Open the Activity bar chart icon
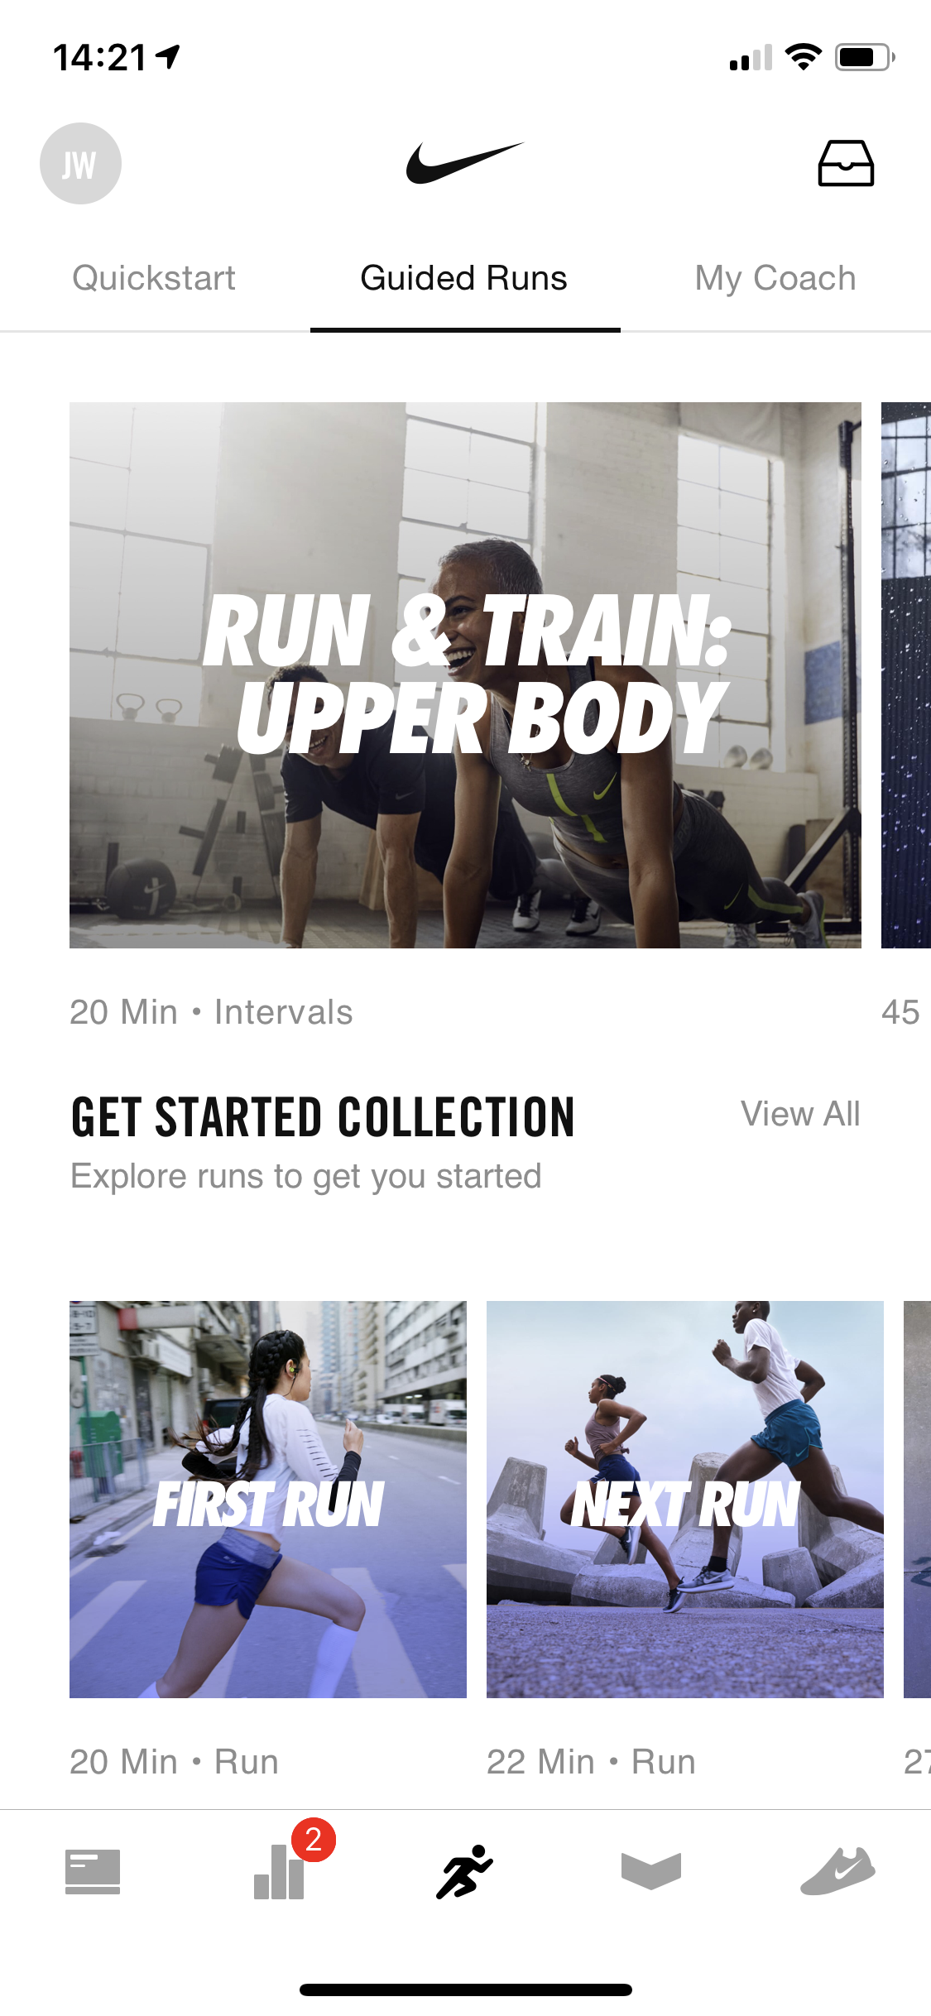The width and height of the screenshot is (931, 2016). tap(279, 1872)
